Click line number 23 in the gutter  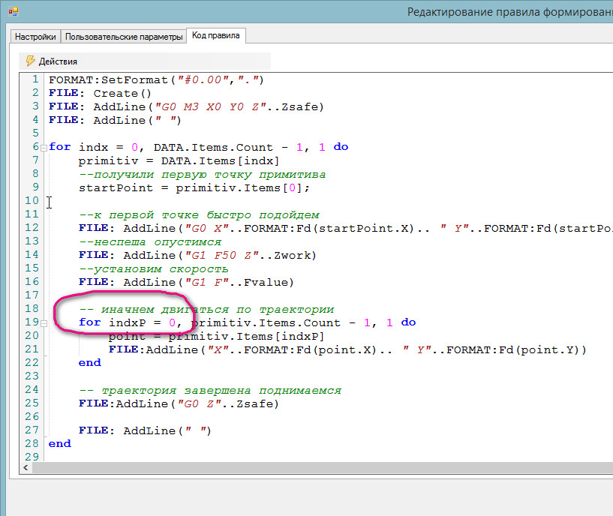click(32, 376)
